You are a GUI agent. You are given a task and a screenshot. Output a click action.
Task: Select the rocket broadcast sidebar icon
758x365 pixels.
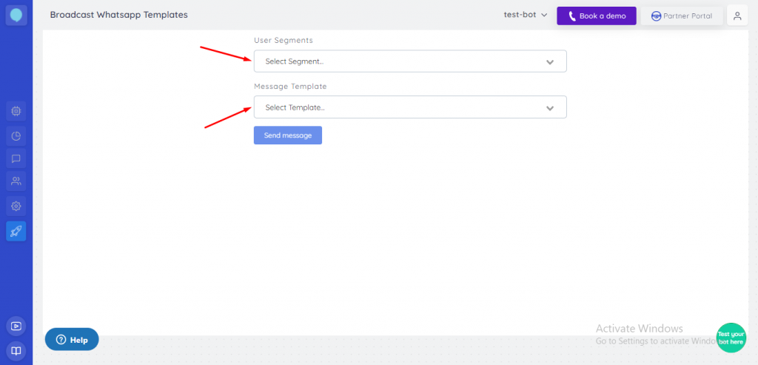pos(16,231)
